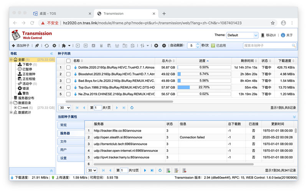Click the black pause-all button
Image resolution: width=307 pixels, height=192 pixels.
tap(164, 46)
